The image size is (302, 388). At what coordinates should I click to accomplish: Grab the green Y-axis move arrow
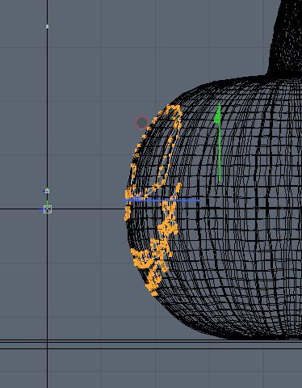219,142
